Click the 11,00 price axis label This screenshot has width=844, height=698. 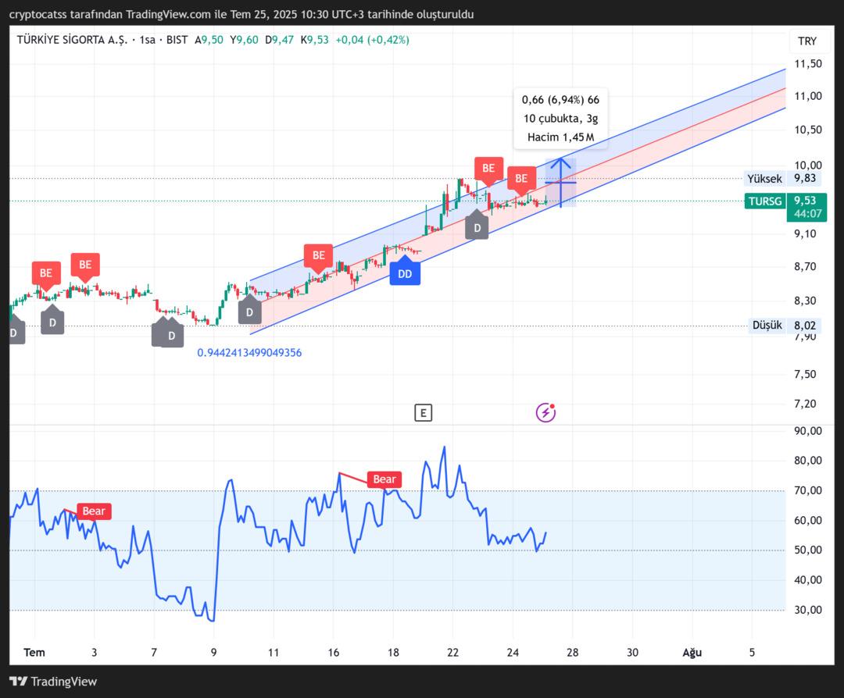pyautogui.click(x=808, y=96)
